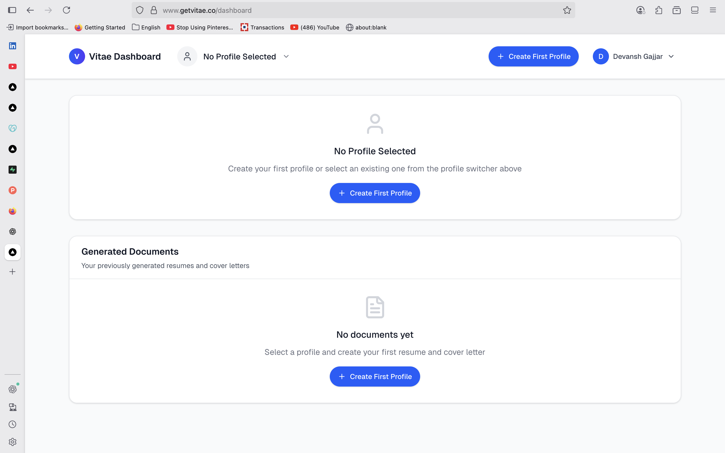The height and width of the screenshot is (453, 725).
Task: Open the Transactions bookmark
Action: tap(262, 27)
